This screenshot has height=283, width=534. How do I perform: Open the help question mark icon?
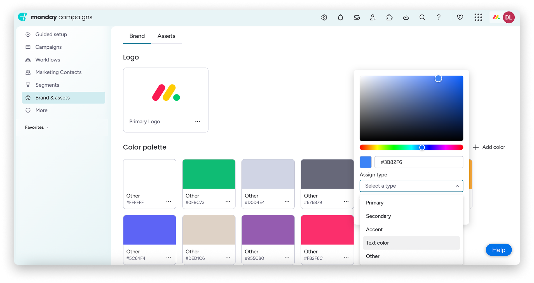click(x=439, y=17)
